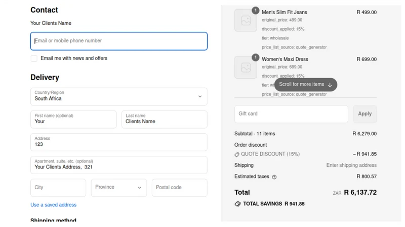The width and height of the screenshot is (405, 227).
Task: Click the Gift card input field
Action: pyautogui.click(x=291, y=114)
